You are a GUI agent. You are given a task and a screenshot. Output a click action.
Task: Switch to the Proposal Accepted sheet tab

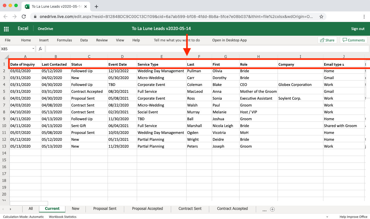[147, 209]
